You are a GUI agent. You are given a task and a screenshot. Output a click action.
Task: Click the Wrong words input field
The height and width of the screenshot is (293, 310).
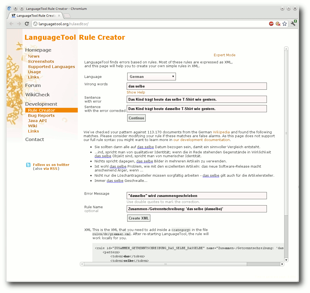(x=197, y=86)
